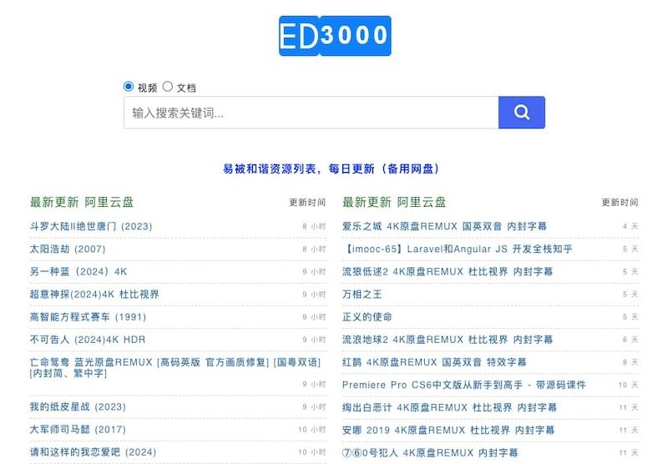Screen dimensions: 668x464
Task: Open 高智能方程式赛车 (1991) entry
Action: (88, 317)
